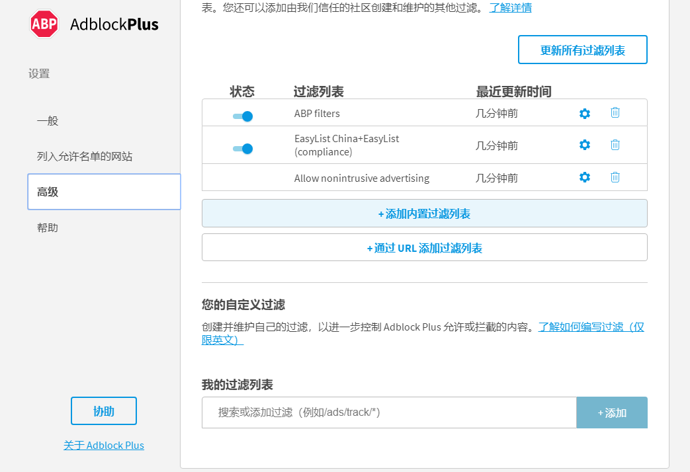
Task: Open gear settings for Allow nonintrusive advertising
Action: [585, 177]
